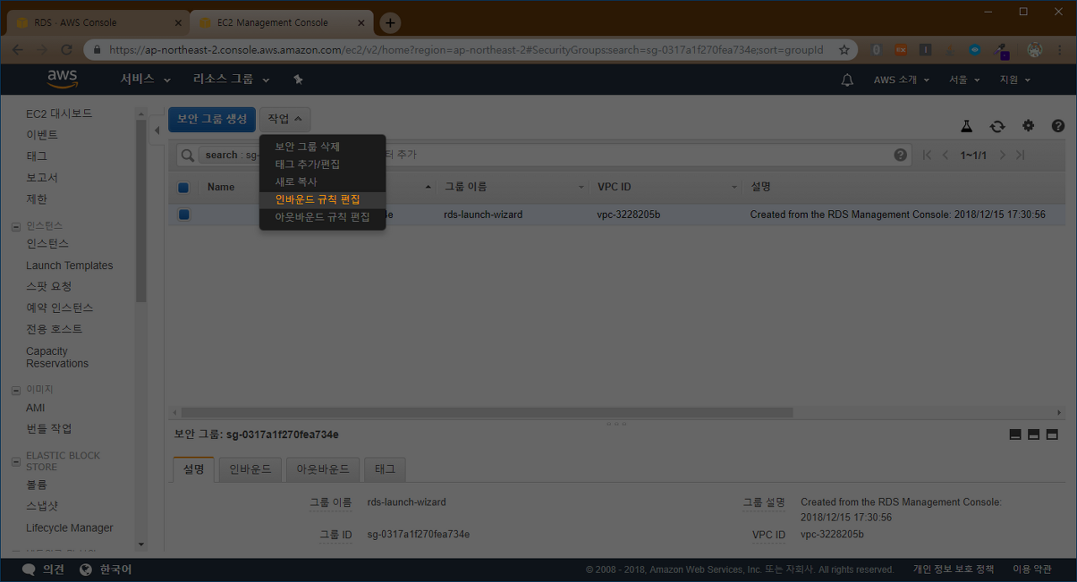Open 그룹 이름 column filter arrow

click(x=581, y=187)
